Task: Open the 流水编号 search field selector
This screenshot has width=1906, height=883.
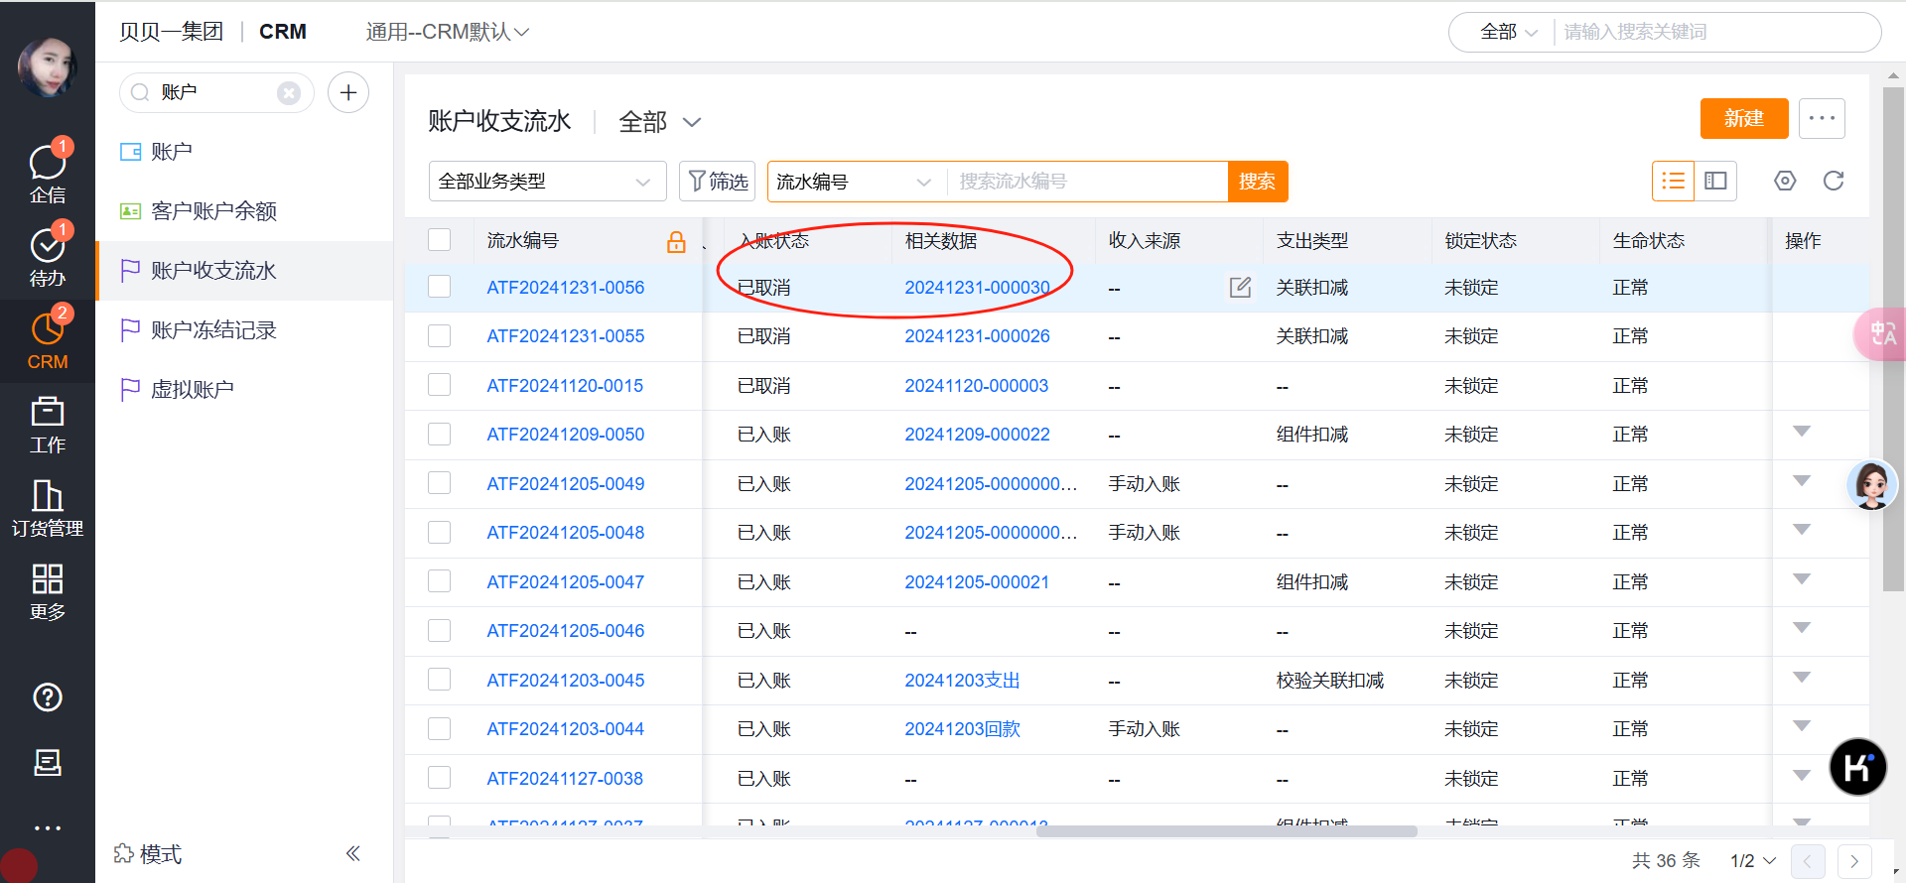Action: tap(856, 182)
